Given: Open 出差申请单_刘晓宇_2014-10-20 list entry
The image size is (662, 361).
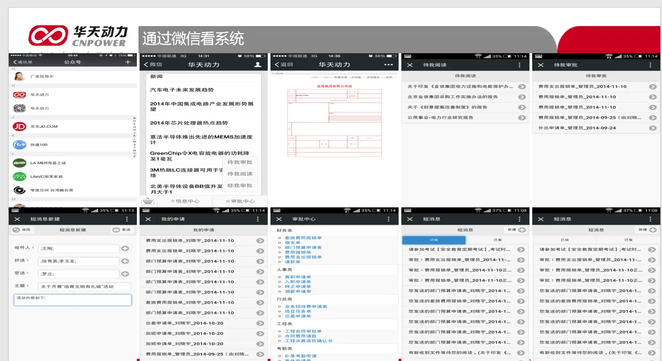Looking at the screenshot, I should [x=185, y=323].
